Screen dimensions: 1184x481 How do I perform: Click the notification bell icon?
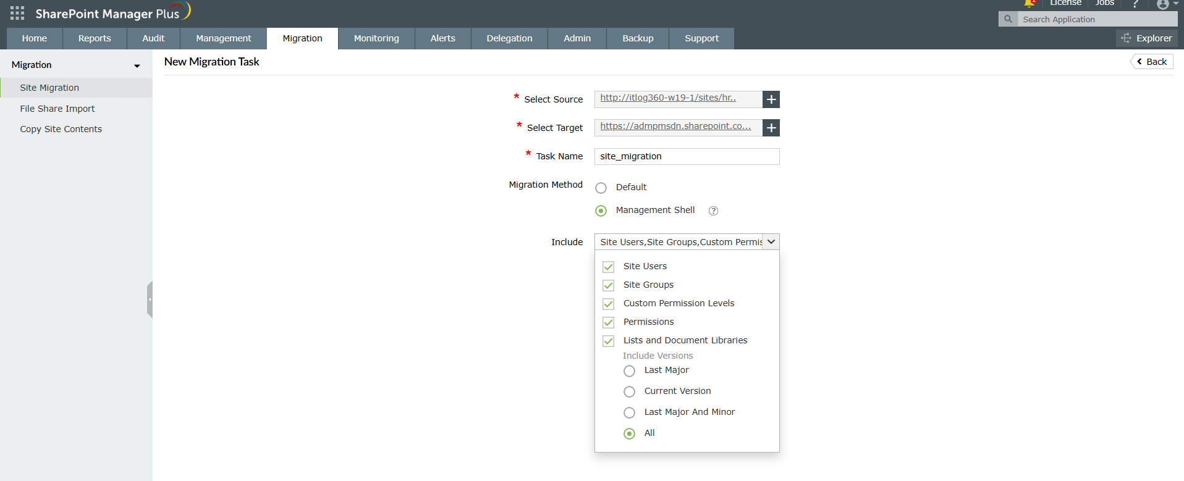(x=1030, y=3)
